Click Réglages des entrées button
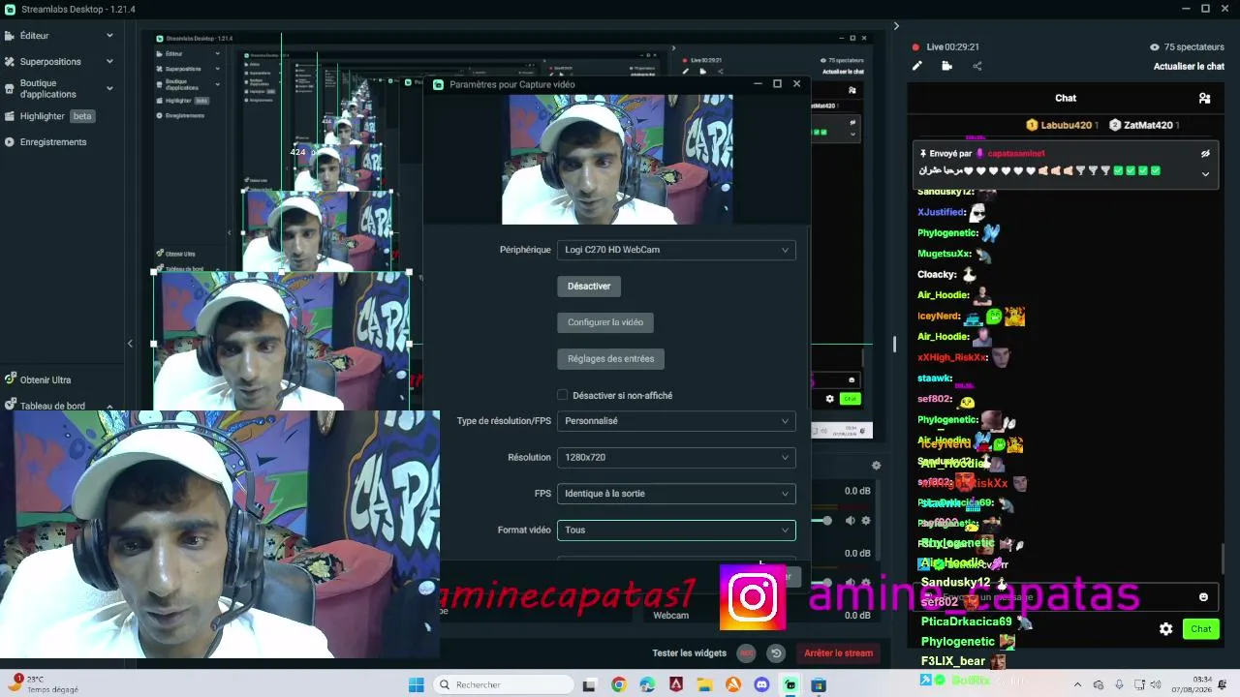1240x697 pixels. [610, 359]
